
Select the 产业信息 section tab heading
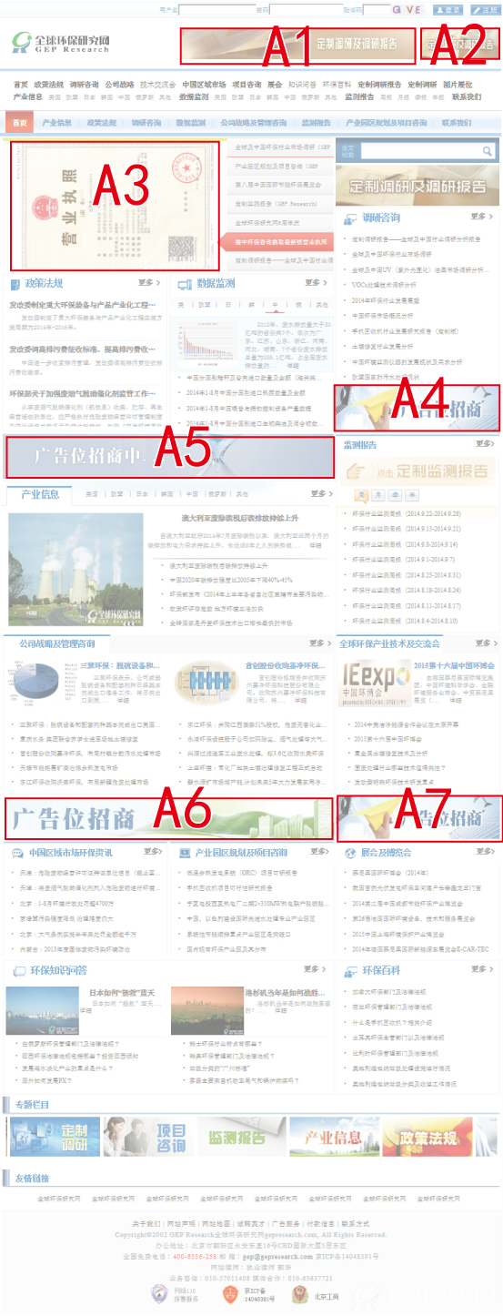[40, 494]
